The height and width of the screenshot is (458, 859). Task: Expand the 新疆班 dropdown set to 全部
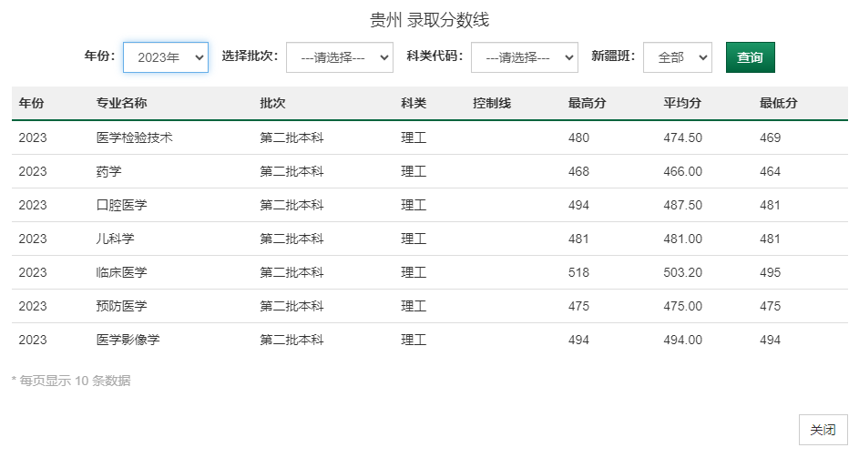click(x=677, y=57)
